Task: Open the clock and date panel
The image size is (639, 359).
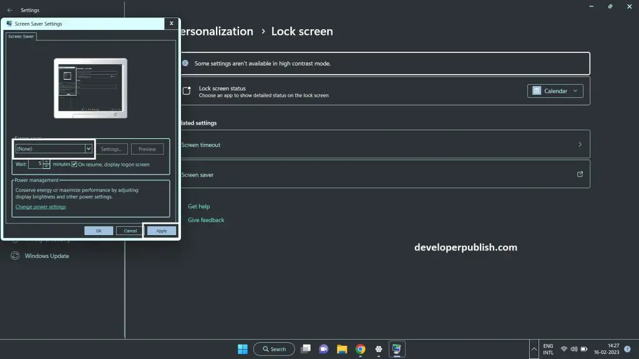Action: 607,349
